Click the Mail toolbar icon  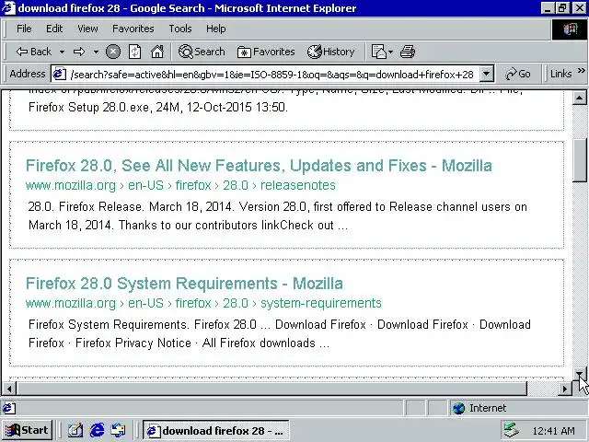(378, 52)
